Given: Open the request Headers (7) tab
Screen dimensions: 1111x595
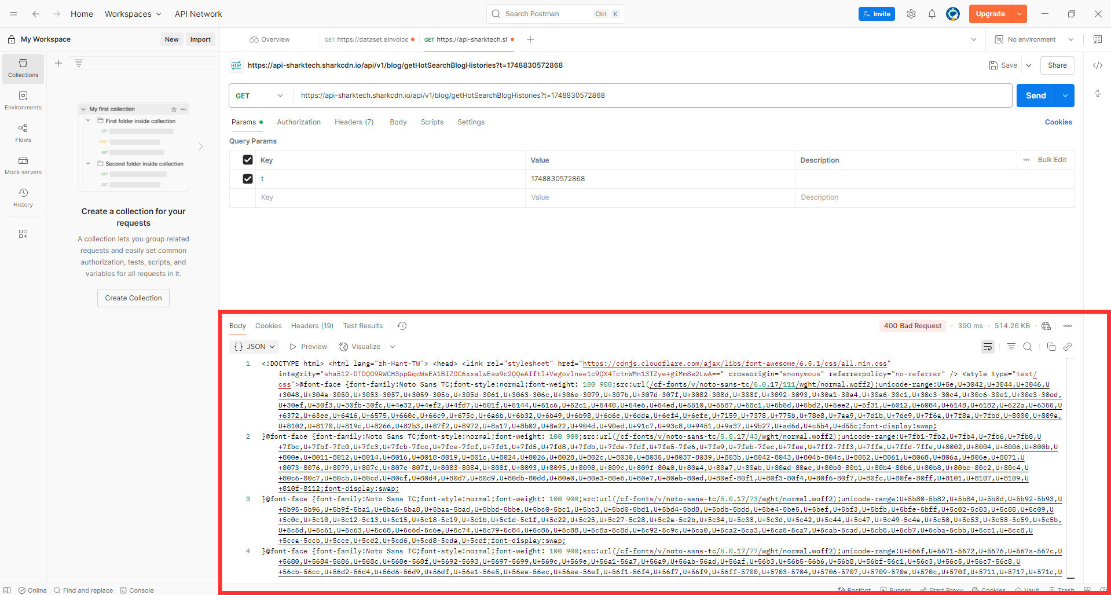Looking at the screenshot, I should pyautogui.click(x=354, y=122).
